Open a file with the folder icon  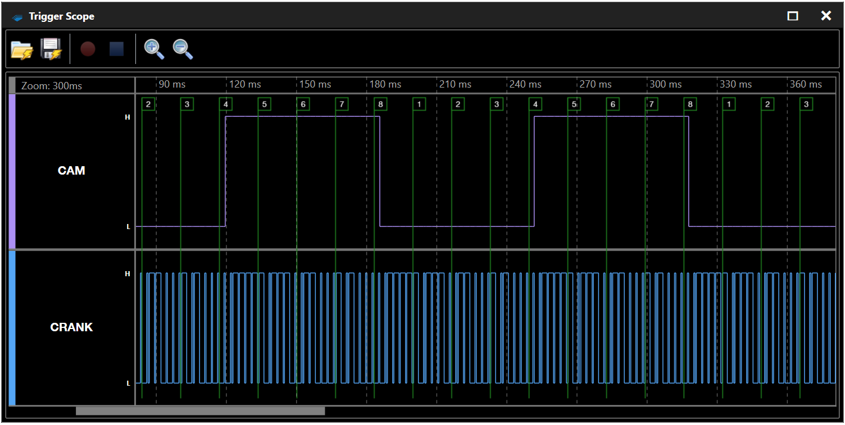pos(22,49)
